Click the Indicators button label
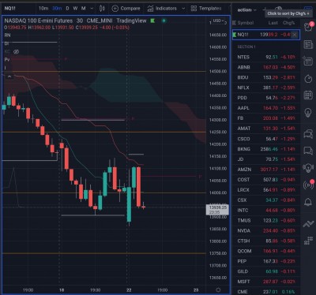The width and height of the screenshot is (316, 295). pos(166,9)
